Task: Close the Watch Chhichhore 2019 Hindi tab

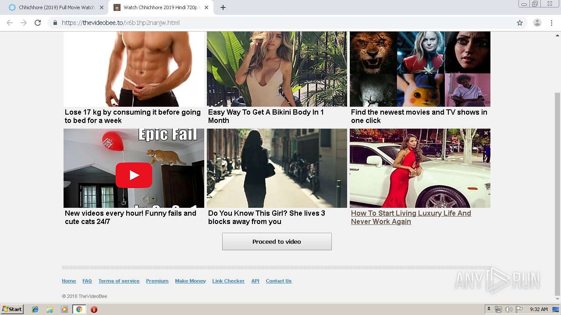Action: 206,7
